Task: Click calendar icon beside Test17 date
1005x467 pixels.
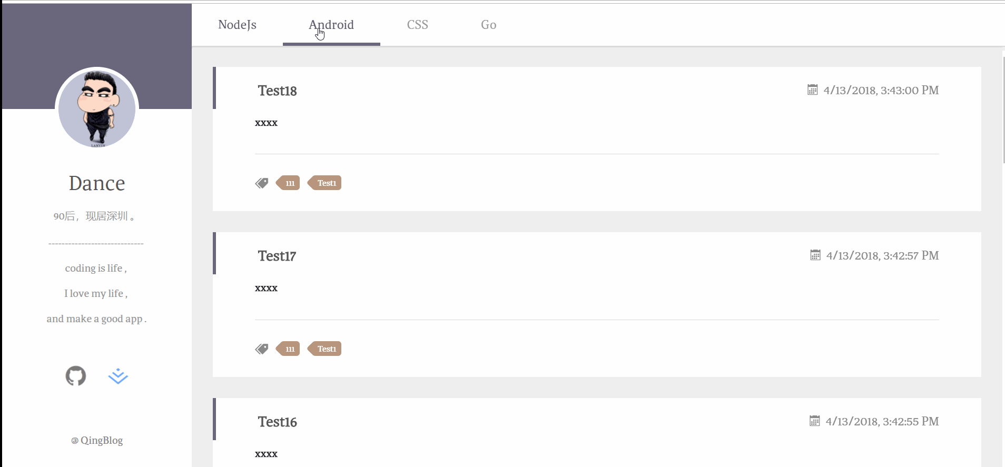Action: (x=815, y=255)
